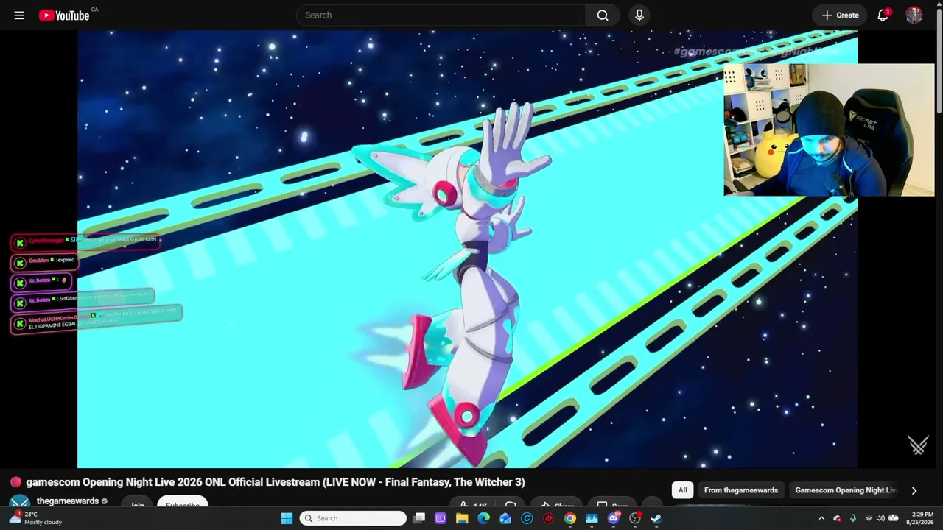Click the livestream video player
Screen dimensions: 943x530
pyautogui.click(x=467, y=249)
